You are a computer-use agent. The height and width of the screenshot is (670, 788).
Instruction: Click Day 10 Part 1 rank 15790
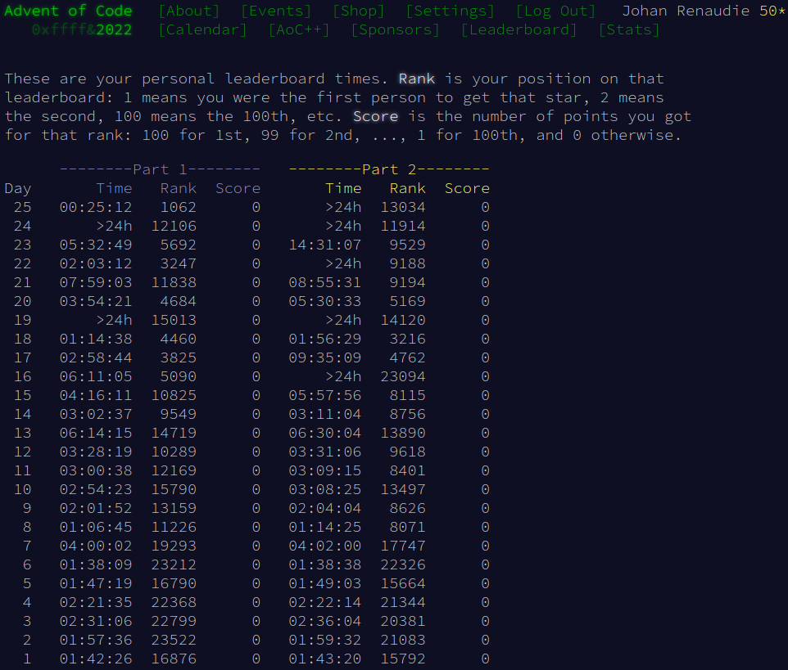coord(174,489)
